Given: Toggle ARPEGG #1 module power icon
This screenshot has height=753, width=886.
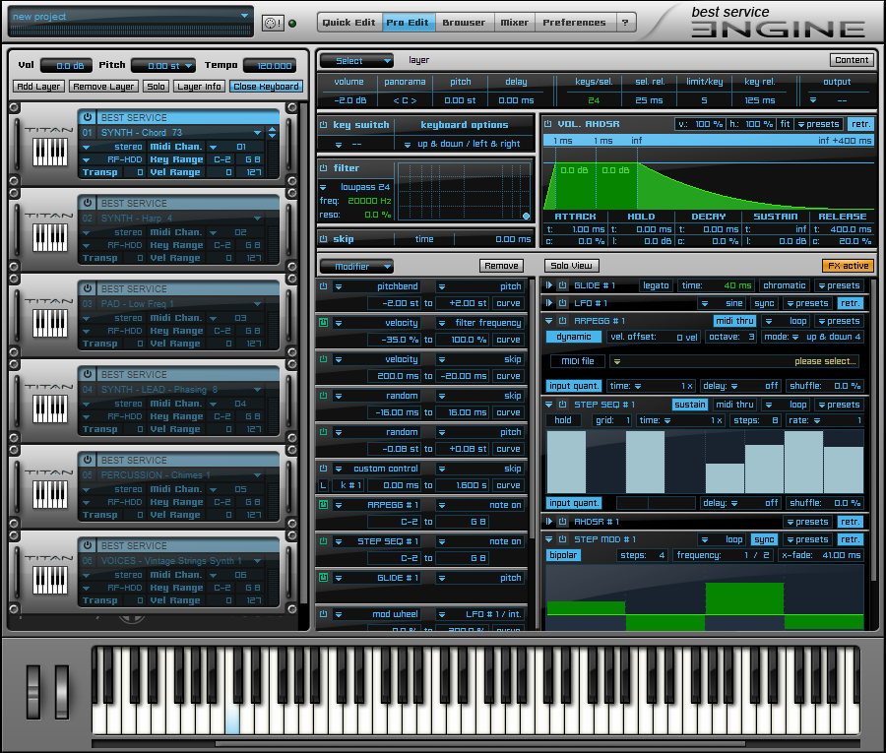Looking at the screenshot, I should click(563, 320).
